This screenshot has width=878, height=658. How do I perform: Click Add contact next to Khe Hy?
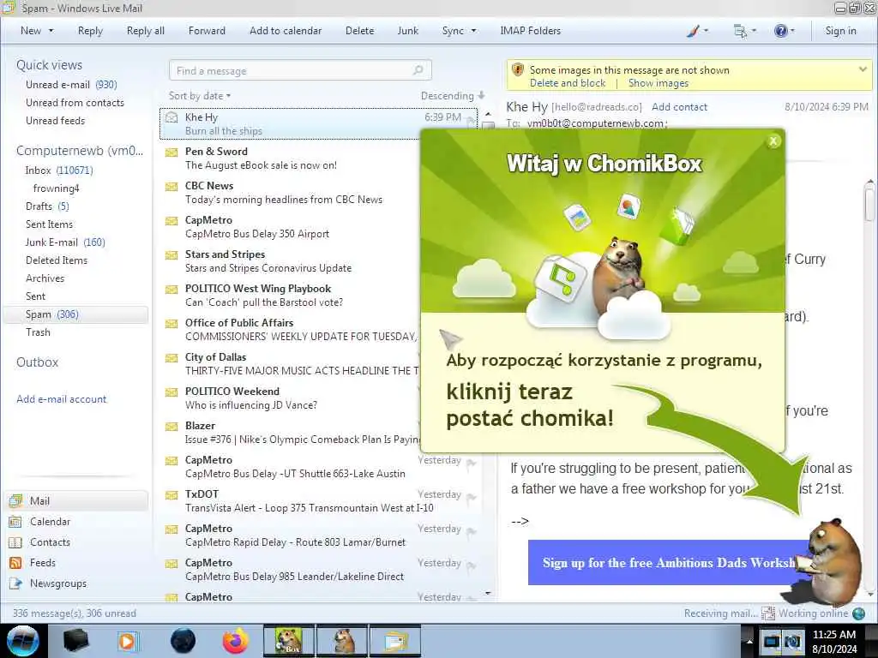click(x=679, y=107)
